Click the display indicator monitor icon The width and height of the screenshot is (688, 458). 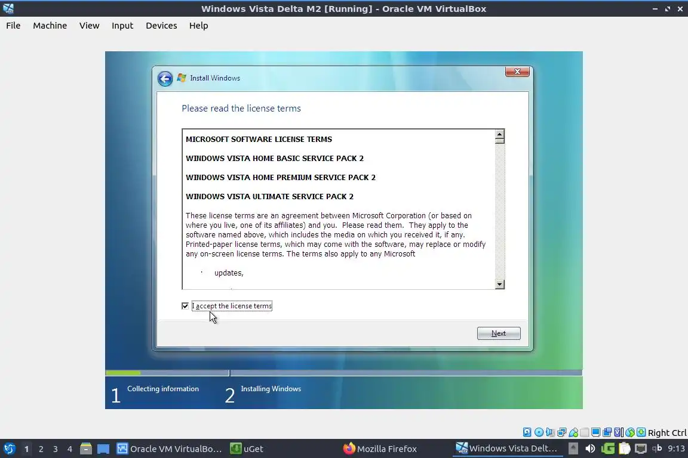pyautogui.click(x=595, y=432)
